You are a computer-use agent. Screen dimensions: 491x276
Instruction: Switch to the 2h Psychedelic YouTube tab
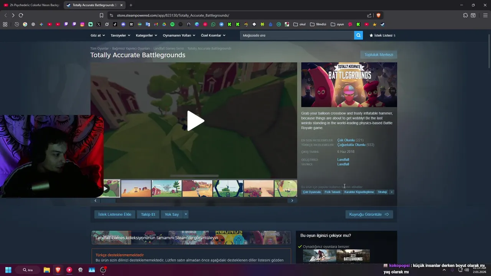click(x=31, y=5)
